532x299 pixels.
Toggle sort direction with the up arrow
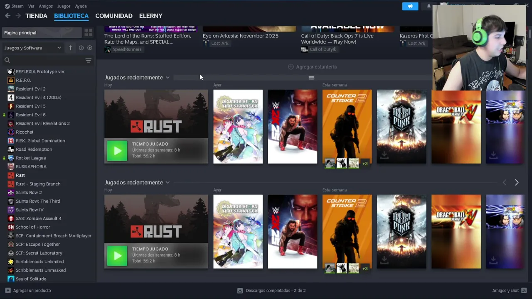point(70,48)
